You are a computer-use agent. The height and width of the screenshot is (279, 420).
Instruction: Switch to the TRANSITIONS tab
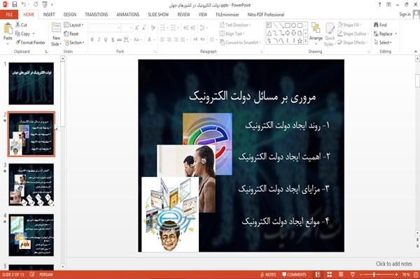pos(97,15)
